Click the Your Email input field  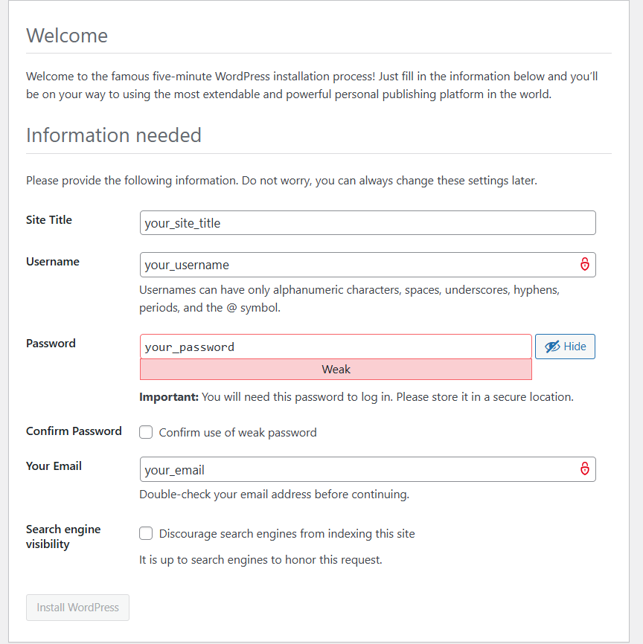(357, 469)
